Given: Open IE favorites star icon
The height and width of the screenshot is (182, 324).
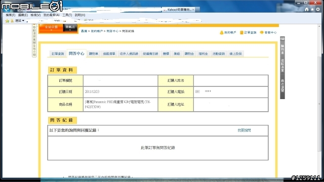Looking at the screenshot, I should [x=312, y=10].
